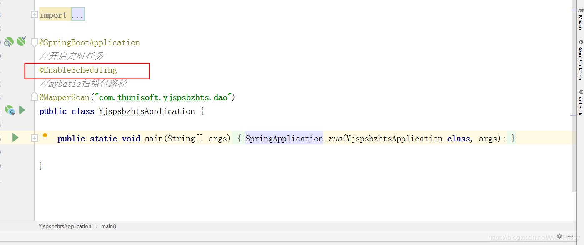Screen dimensions: 584x245
Task: Click the YjspsbzhtsApplication class name in declaration
Action: click(147, 111)
